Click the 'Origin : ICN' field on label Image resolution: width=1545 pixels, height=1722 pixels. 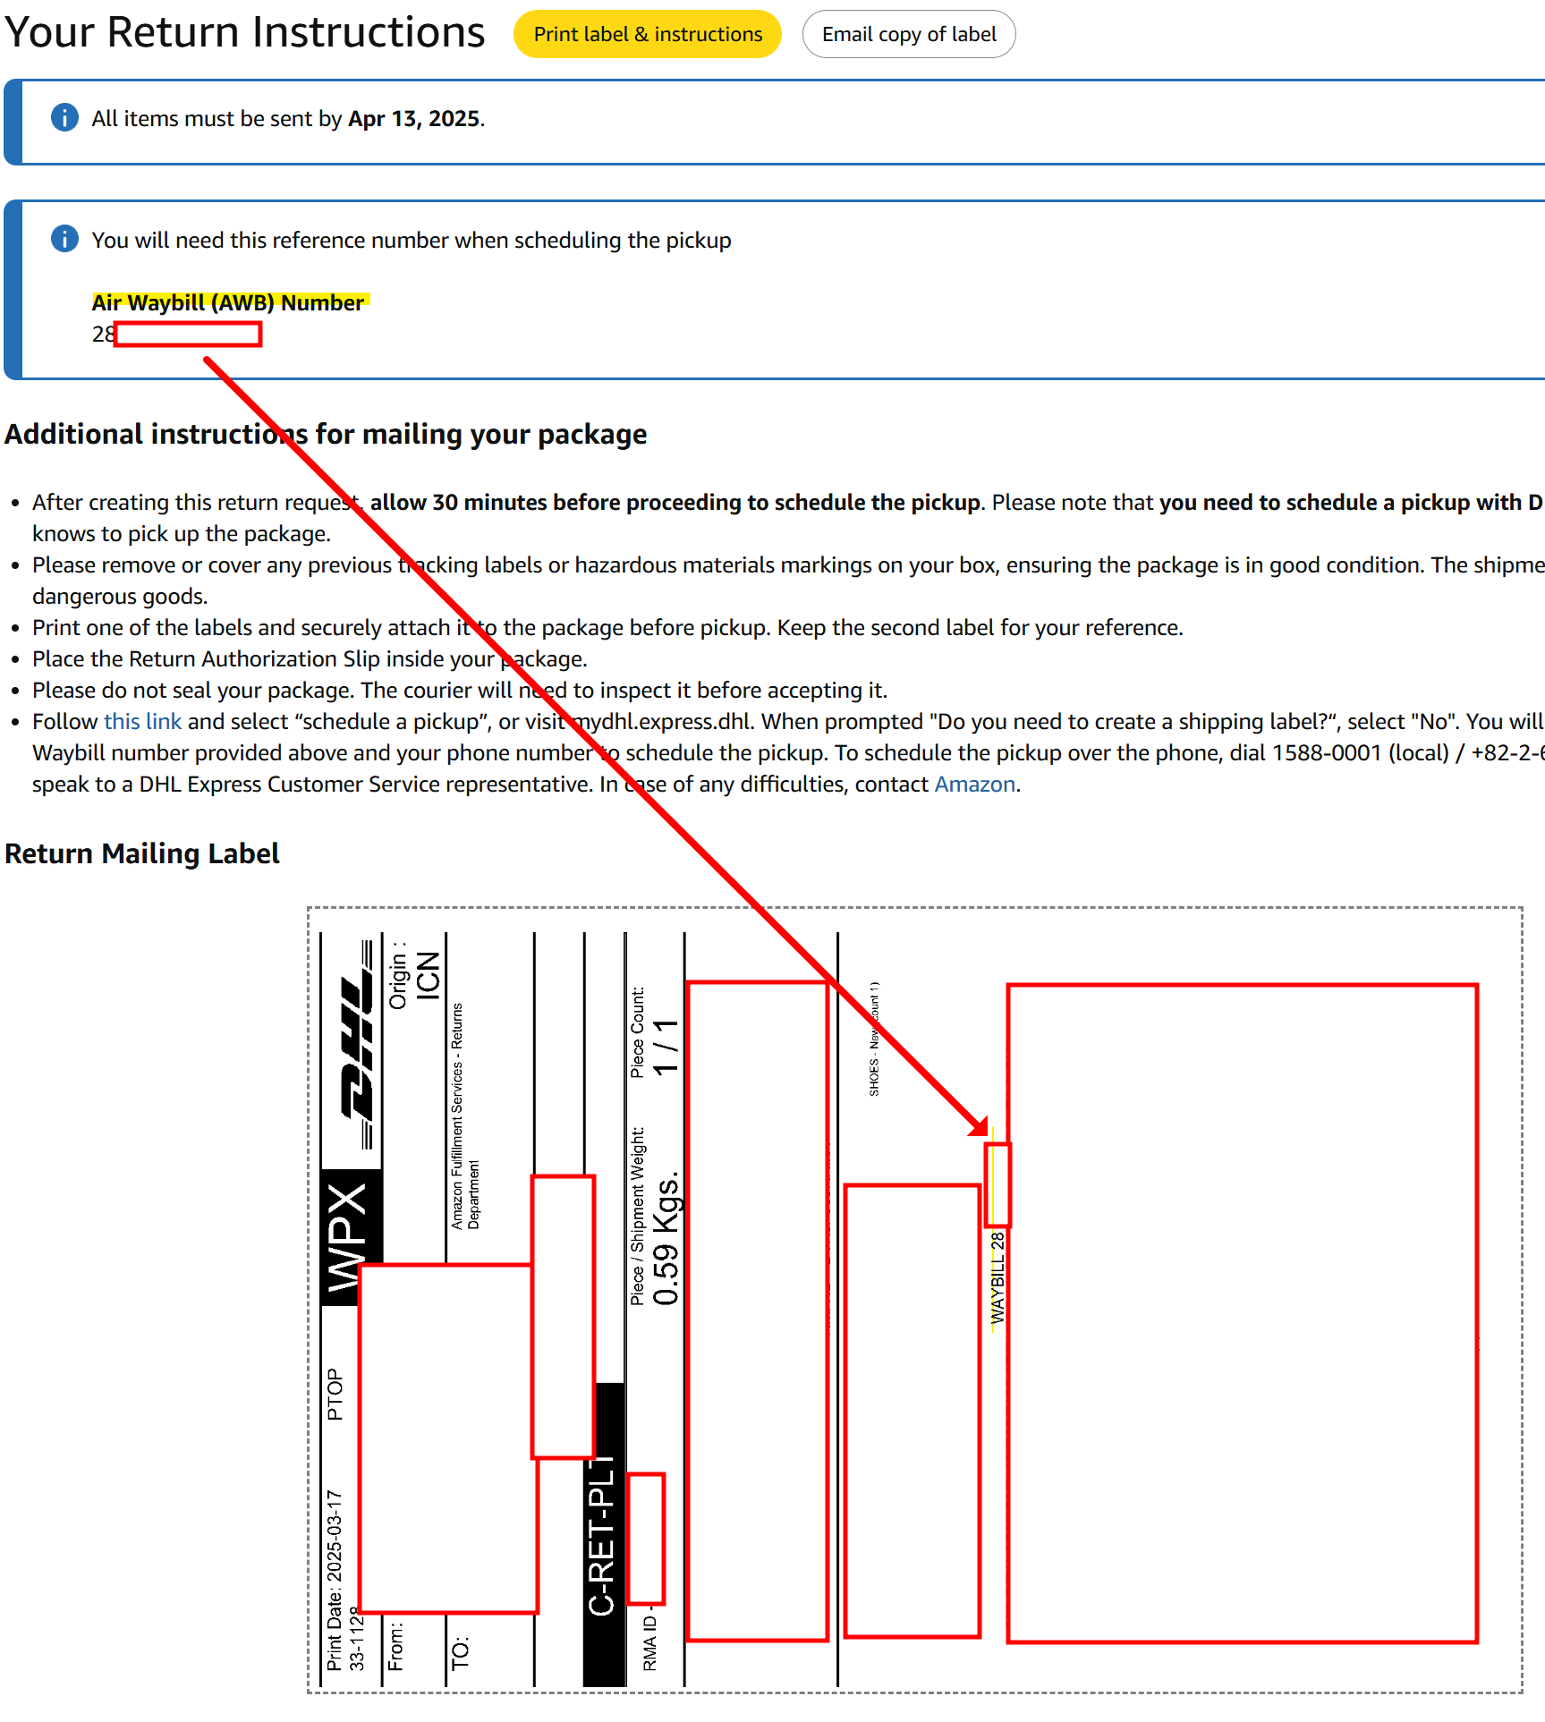pos(413,975)
